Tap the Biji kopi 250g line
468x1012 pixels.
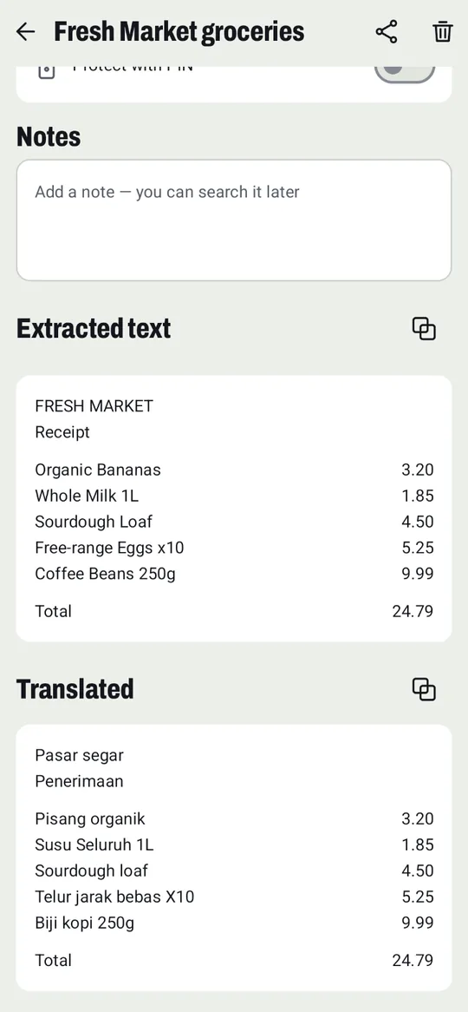click(x=234, y=923)
